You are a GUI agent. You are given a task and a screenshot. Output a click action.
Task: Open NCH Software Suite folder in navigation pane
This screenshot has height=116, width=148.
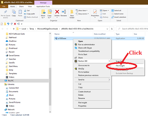17,34
